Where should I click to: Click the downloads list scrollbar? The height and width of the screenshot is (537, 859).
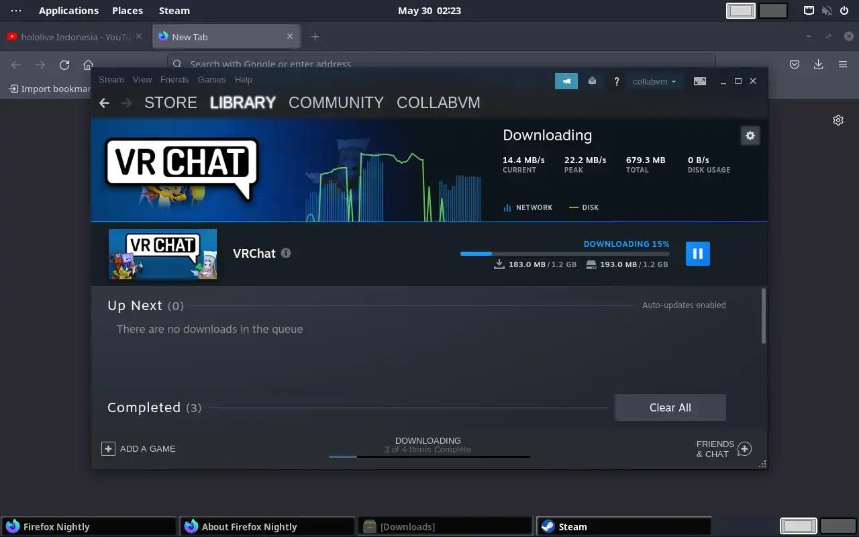(764, 315)
